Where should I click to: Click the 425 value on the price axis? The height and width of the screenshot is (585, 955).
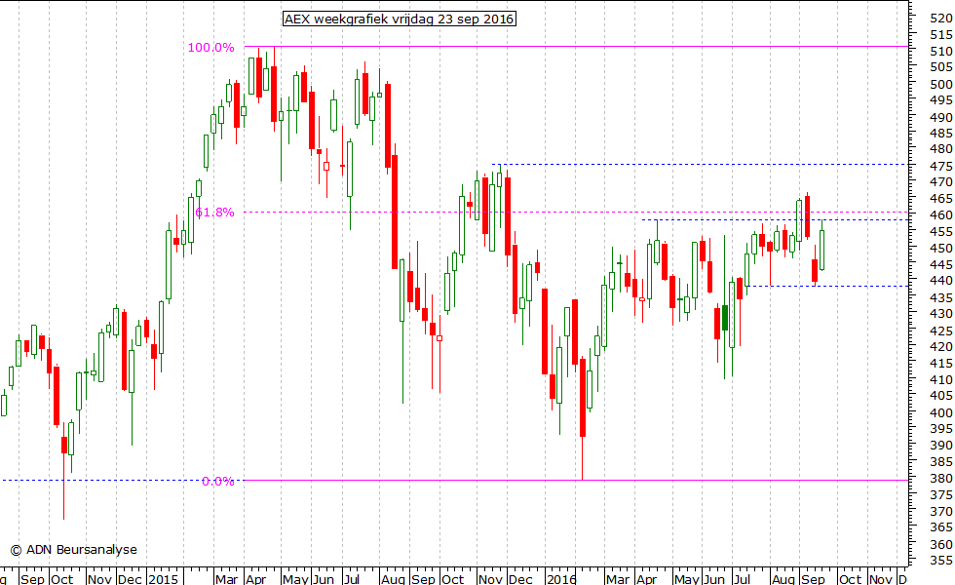pos(941,331)
